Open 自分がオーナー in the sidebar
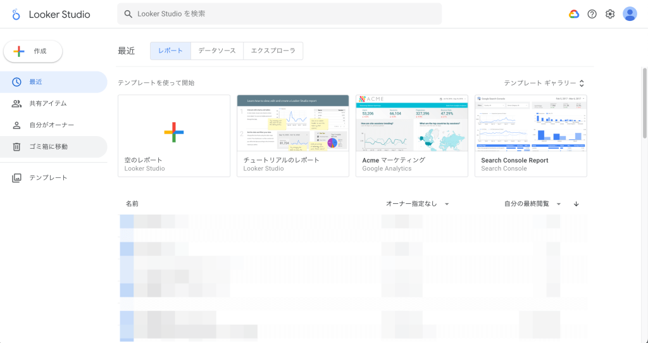 pos(53,125)
